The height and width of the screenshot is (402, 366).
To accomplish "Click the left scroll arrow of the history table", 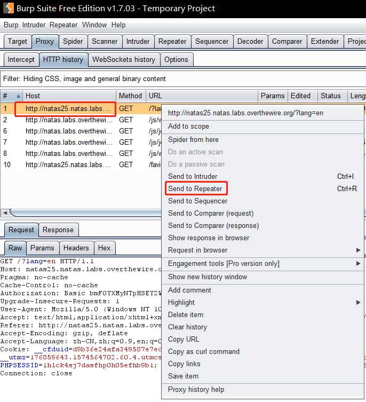I will (x=5, y=212).
